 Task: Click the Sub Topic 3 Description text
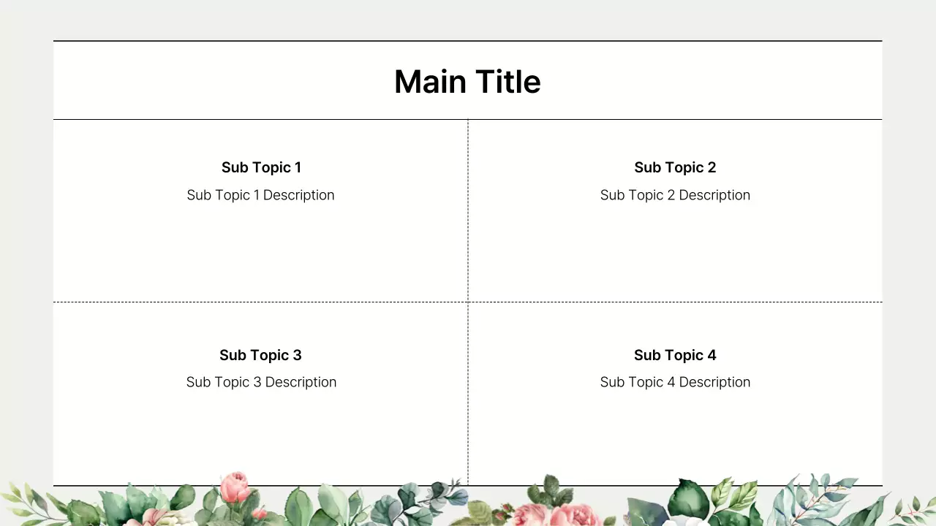coord(261,382)
